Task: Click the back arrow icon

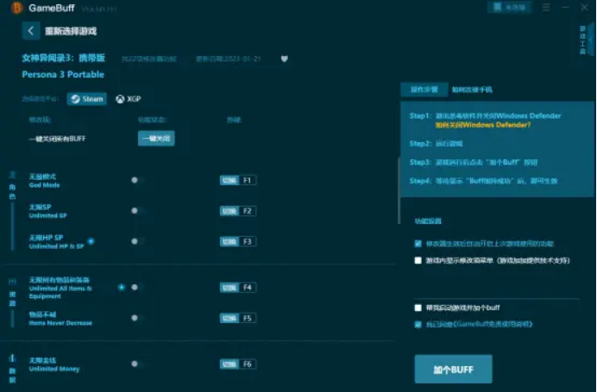Action: click(x=31, y=31)
